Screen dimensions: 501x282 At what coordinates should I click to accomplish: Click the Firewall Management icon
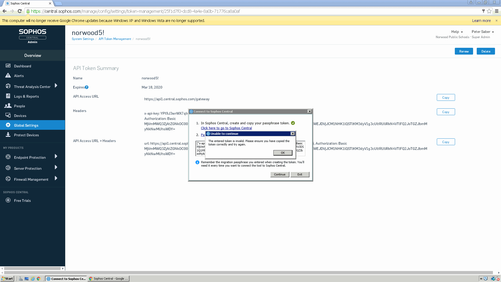pos(8,179)
